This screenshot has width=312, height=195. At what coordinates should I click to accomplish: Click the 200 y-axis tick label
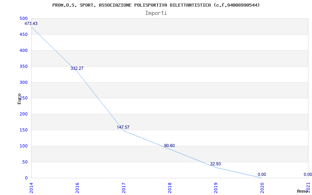(x=23, y=114)
